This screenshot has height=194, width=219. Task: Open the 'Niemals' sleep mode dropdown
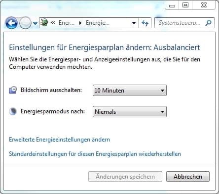[x=130, y=112]
